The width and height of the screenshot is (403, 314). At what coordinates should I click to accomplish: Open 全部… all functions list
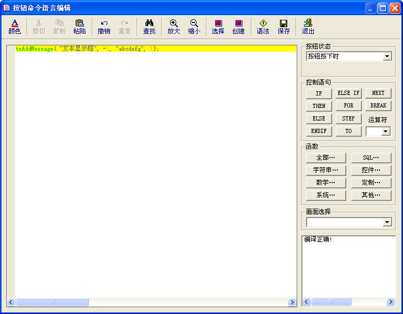coord(326,158)
